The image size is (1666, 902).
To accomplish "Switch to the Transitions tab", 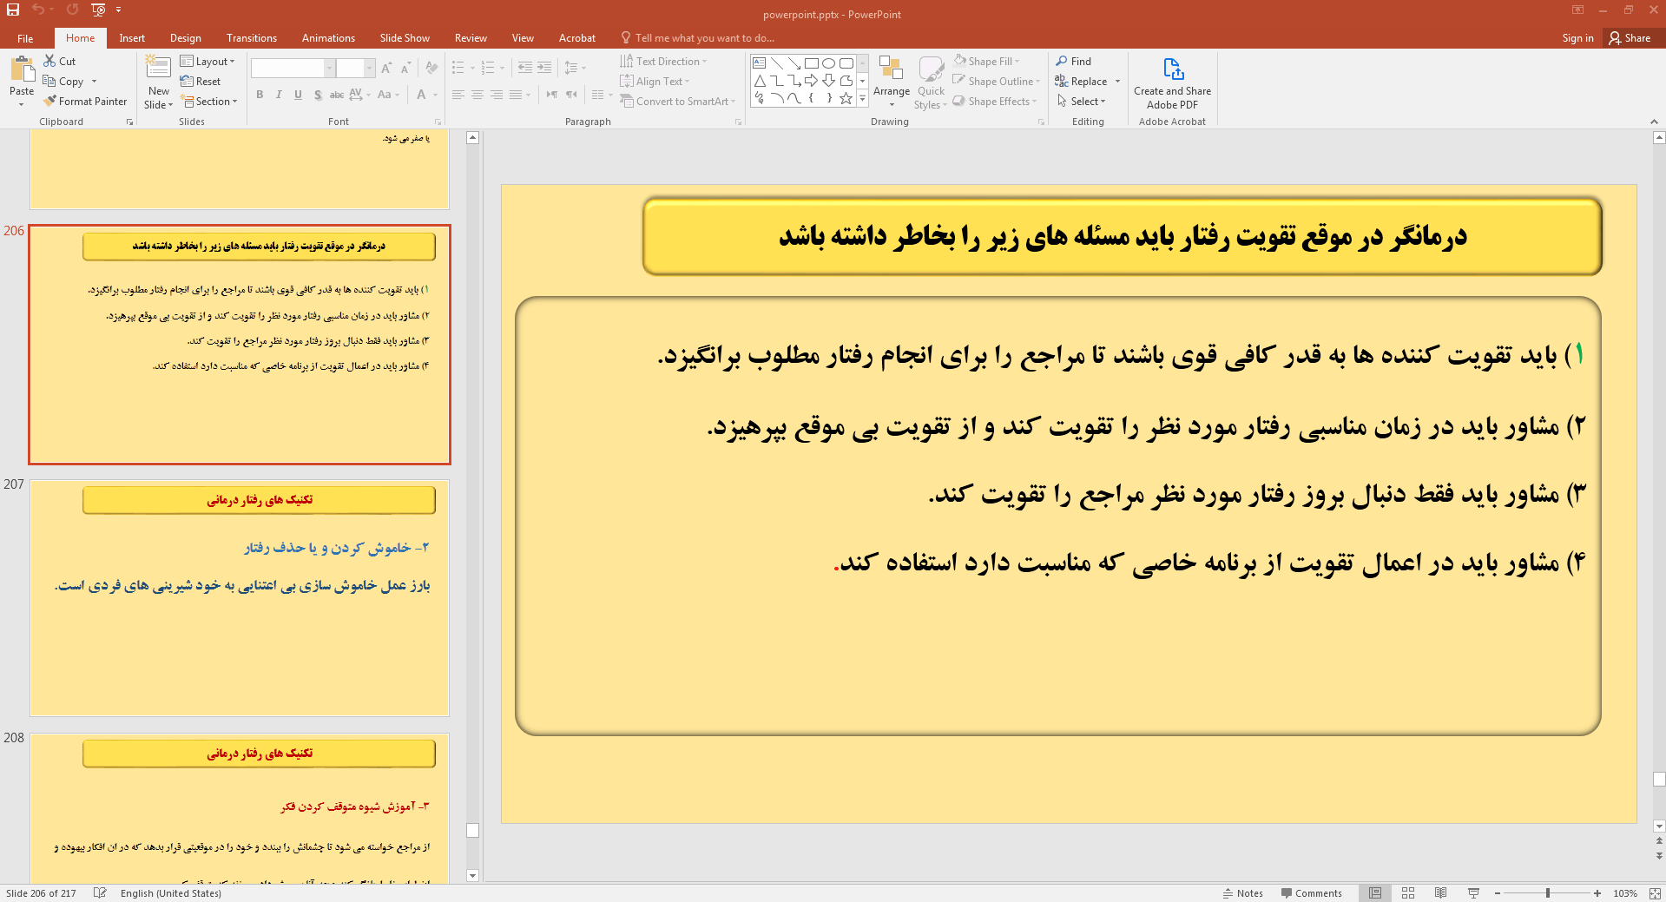I will point(252,38).
